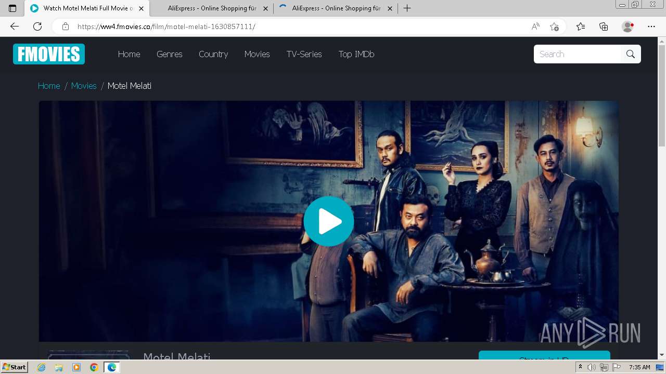The width and height of the screenshot is (666, 374).
Task: Click page scrollbar up arrow
Action: tap(662, 41)
